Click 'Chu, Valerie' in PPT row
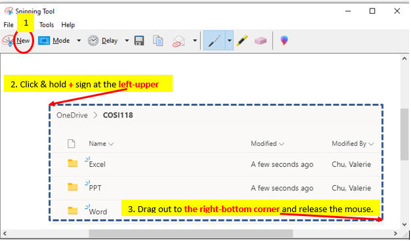The height and width of the screenshot is (241, 411). click(x=351, y=188)
